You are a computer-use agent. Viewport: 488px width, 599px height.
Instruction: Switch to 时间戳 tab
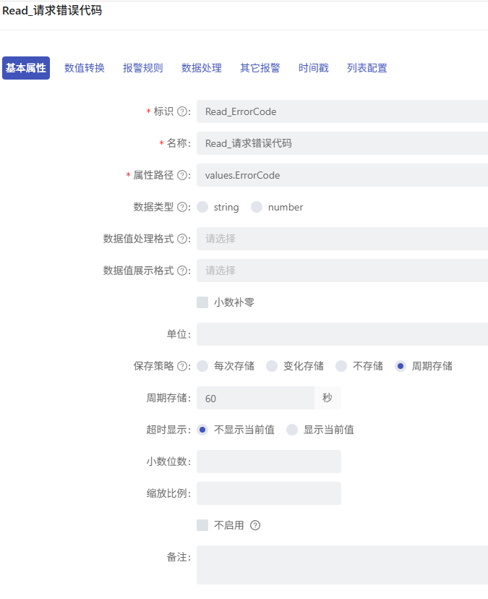[x=314, y=68]
